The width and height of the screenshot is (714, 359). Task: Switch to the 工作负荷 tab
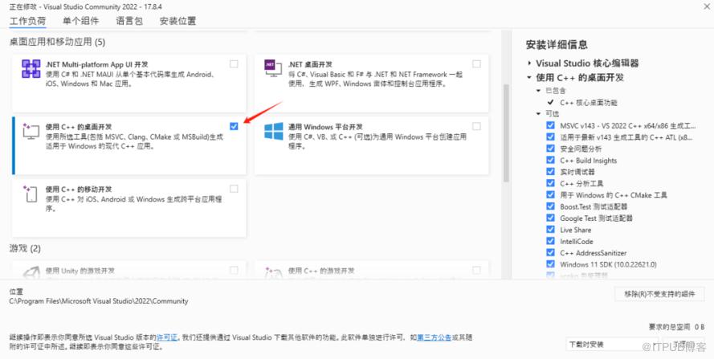(x=28, y=21)
